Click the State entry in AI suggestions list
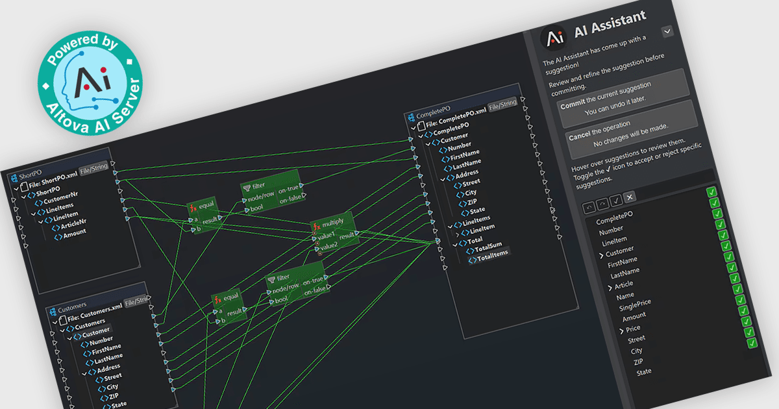 tap(643, 372)
